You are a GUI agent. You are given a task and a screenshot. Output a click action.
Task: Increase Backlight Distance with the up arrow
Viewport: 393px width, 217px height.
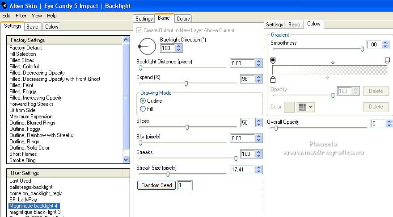[x=259, y=61]
